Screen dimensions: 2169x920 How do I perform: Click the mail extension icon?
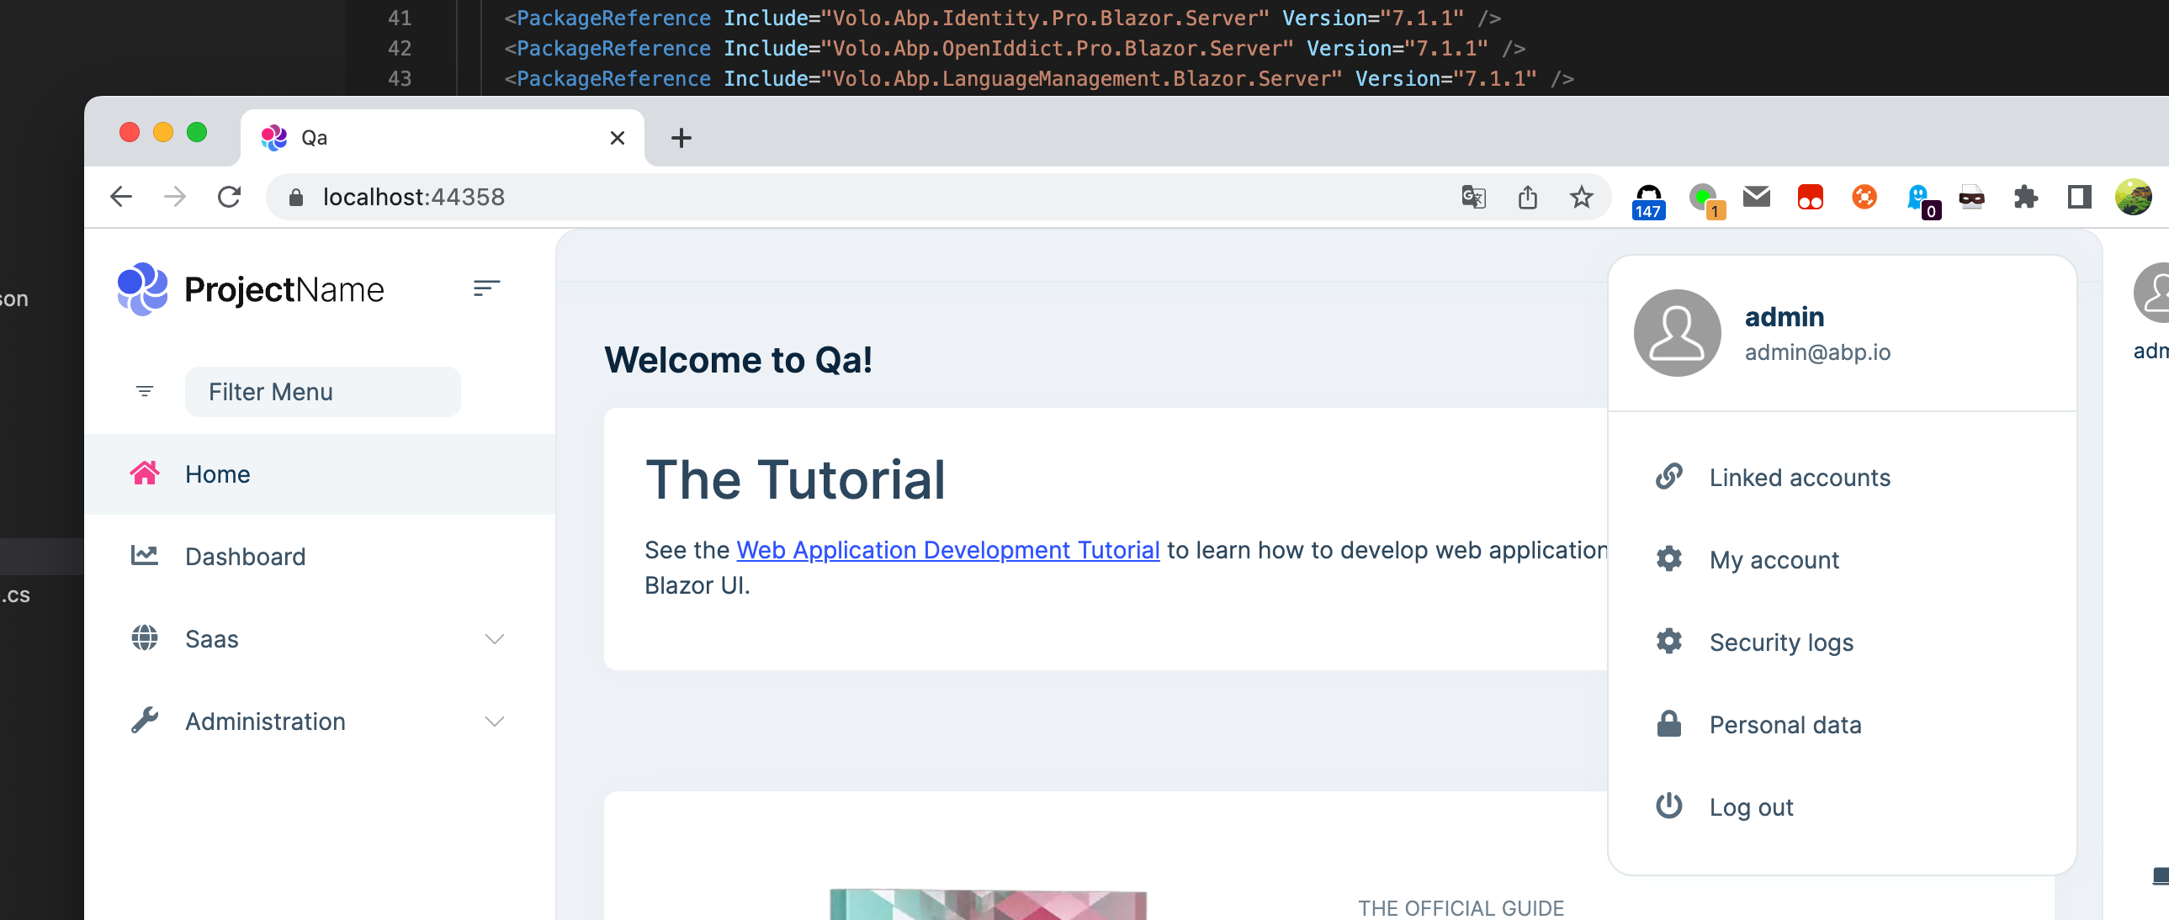point(1757,197)
